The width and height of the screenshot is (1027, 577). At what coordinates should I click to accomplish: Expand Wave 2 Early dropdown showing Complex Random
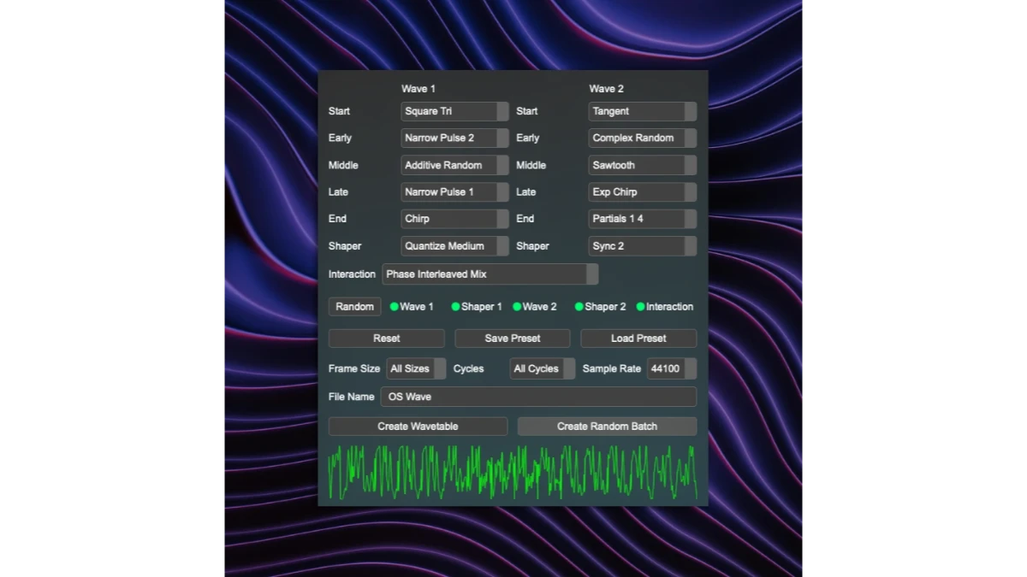pyautogui.click(x=642, y=138)
